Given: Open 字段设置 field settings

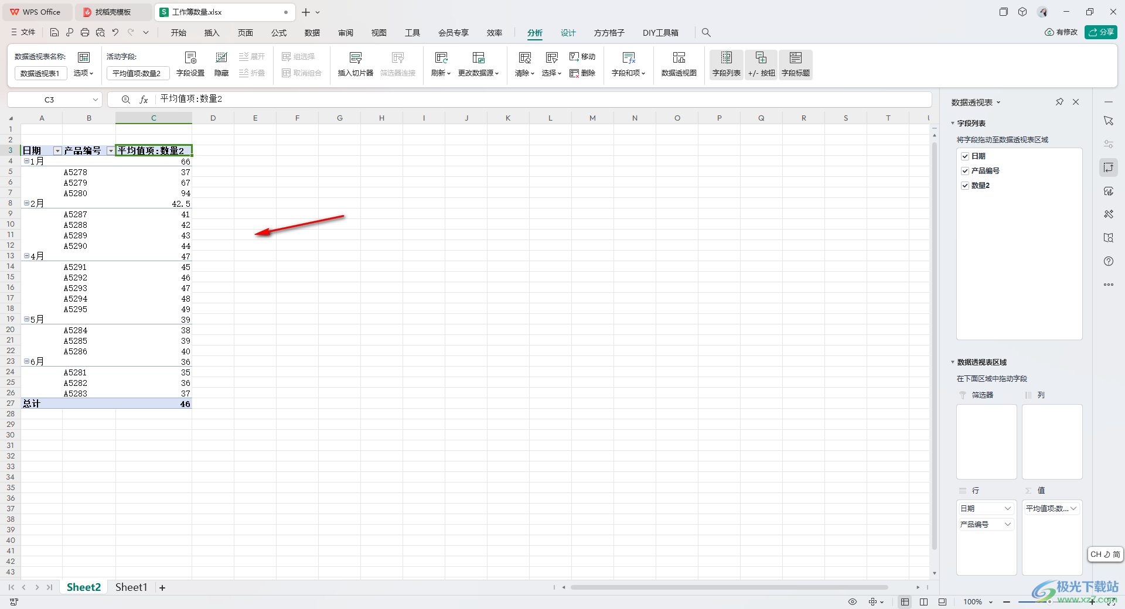Looking at the screenshot, I should 190,64.
